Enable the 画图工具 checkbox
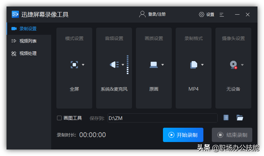Screen dimensions: 264x156 [x=59, y=118]
